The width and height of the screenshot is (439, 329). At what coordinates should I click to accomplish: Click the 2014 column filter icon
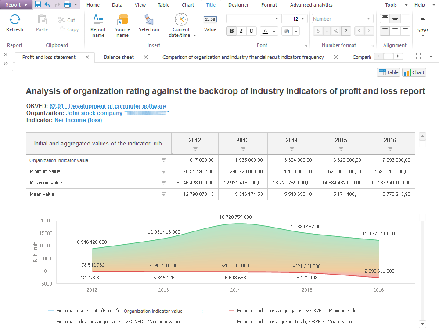click(x=291, y=149)
